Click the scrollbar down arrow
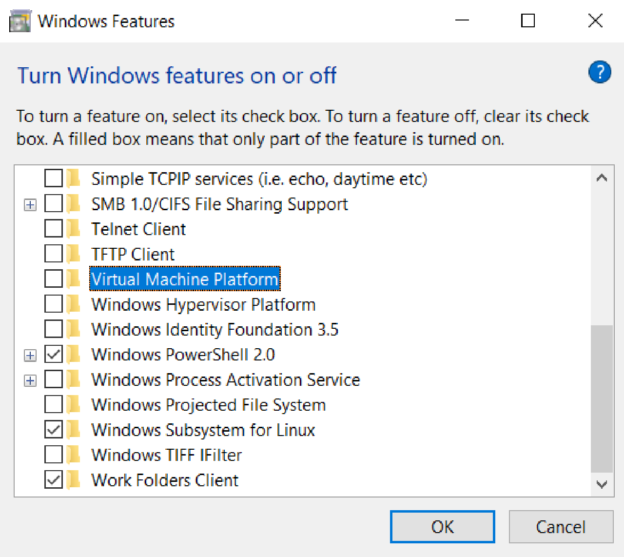The image size is (624, 557). point(602,485)
